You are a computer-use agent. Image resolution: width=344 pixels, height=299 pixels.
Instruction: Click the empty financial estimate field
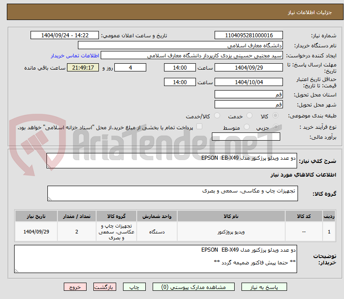[x=246, y=137]
